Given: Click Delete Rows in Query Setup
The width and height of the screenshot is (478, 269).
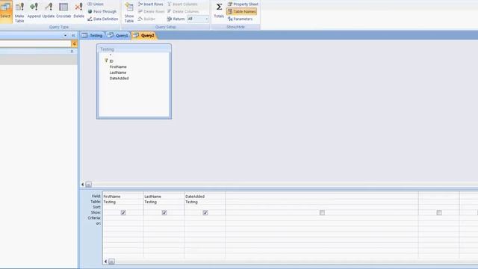Looking at the screenshot, I should (x=151, y=11).
